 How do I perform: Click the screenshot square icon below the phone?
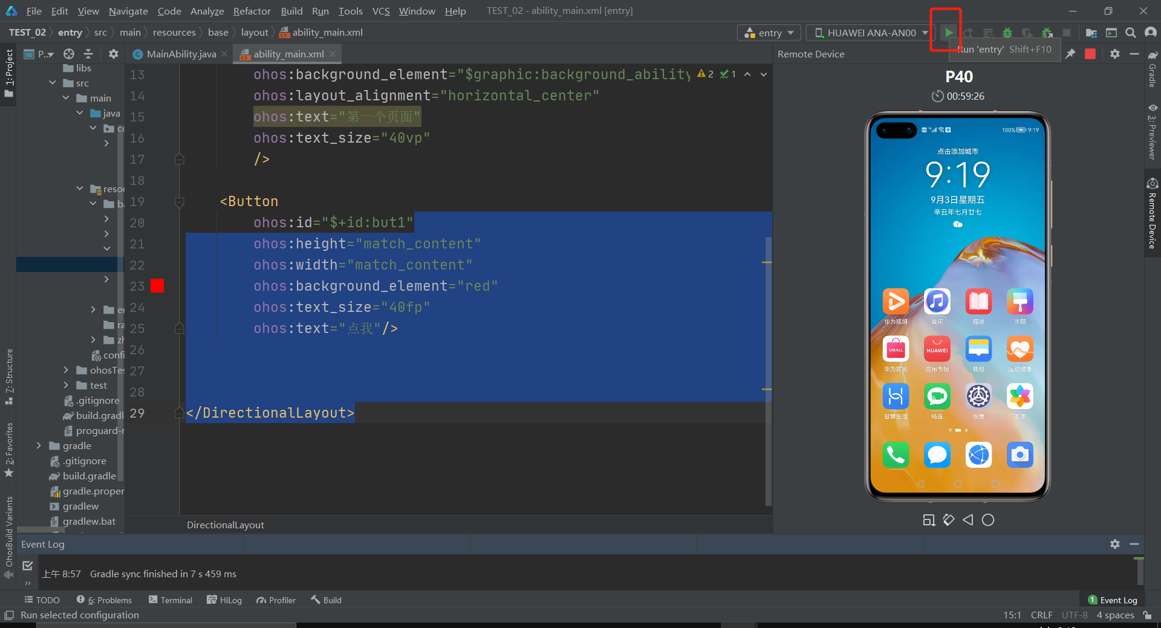click(929, 520)
